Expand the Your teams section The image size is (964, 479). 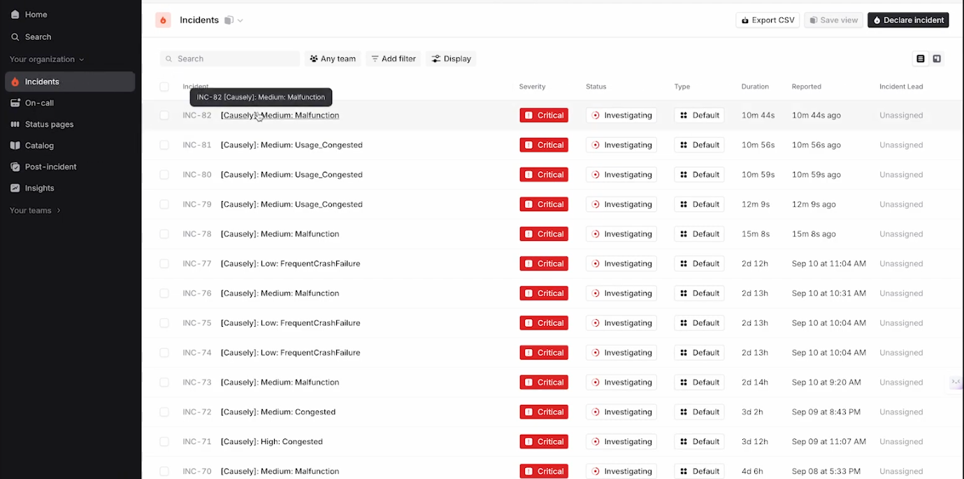coord(31,210)
